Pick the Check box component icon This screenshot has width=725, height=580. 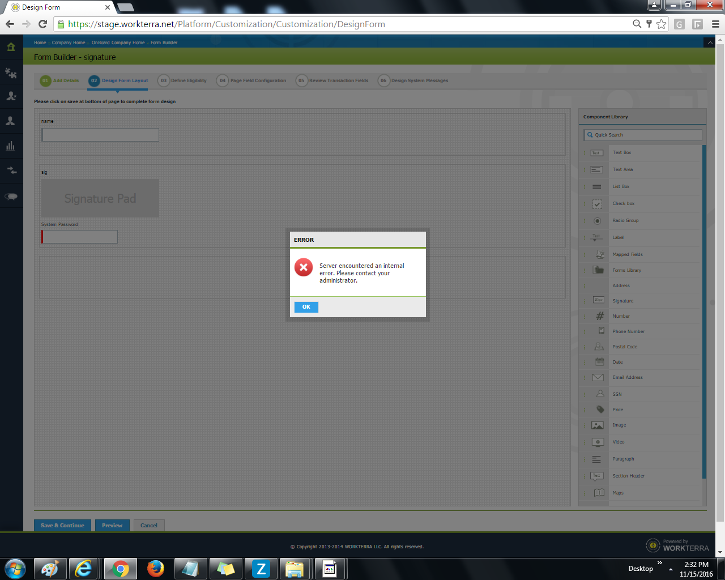click(597, 204)
